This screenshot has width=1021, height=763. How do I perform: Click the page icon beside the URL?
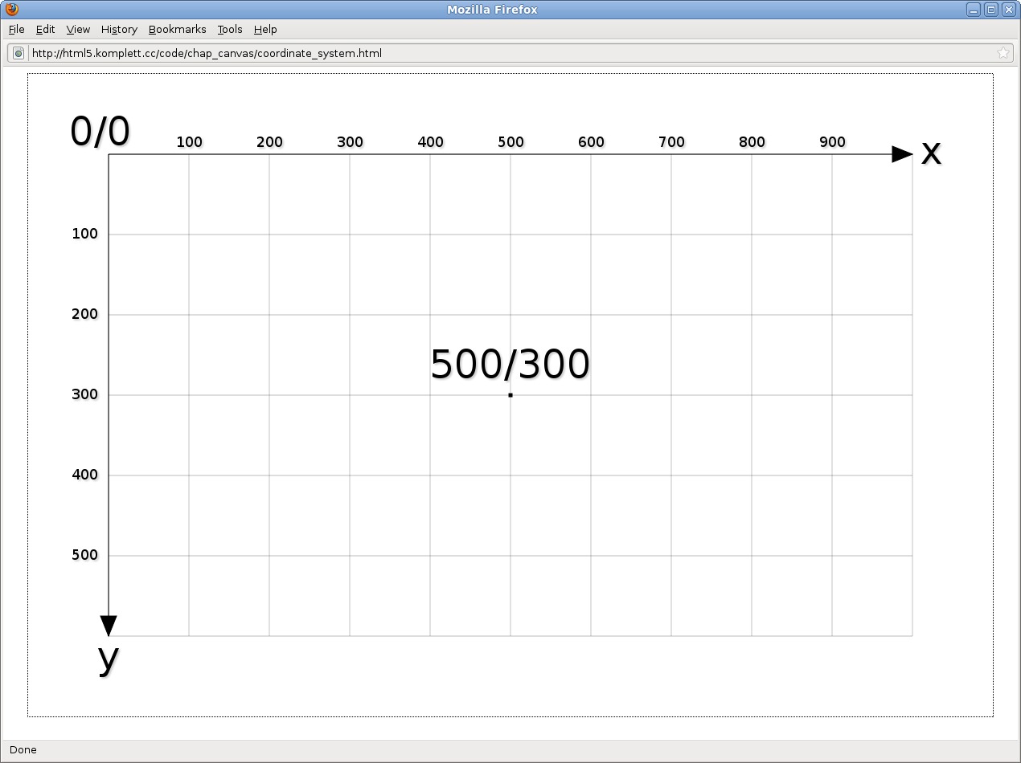click(x=18, y=53)
